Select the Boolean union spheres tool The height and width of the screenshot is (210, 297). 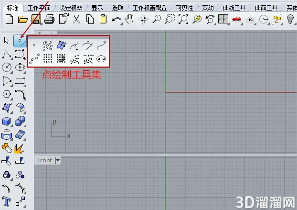coord(20,121)
